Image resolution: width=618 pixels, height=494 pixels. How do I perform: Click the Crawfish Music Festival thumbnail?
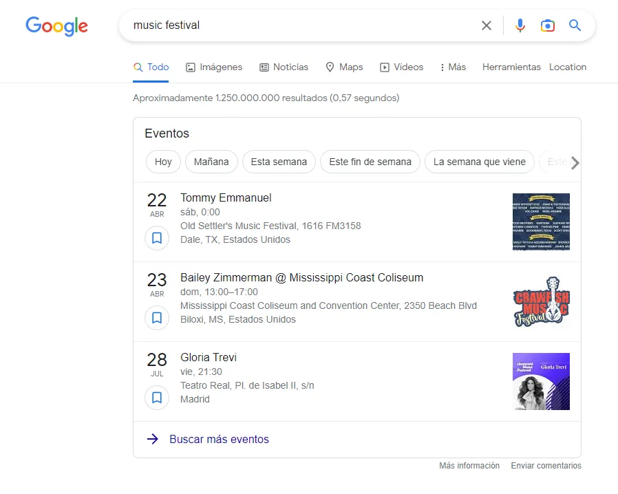click(x=541, y=302)
